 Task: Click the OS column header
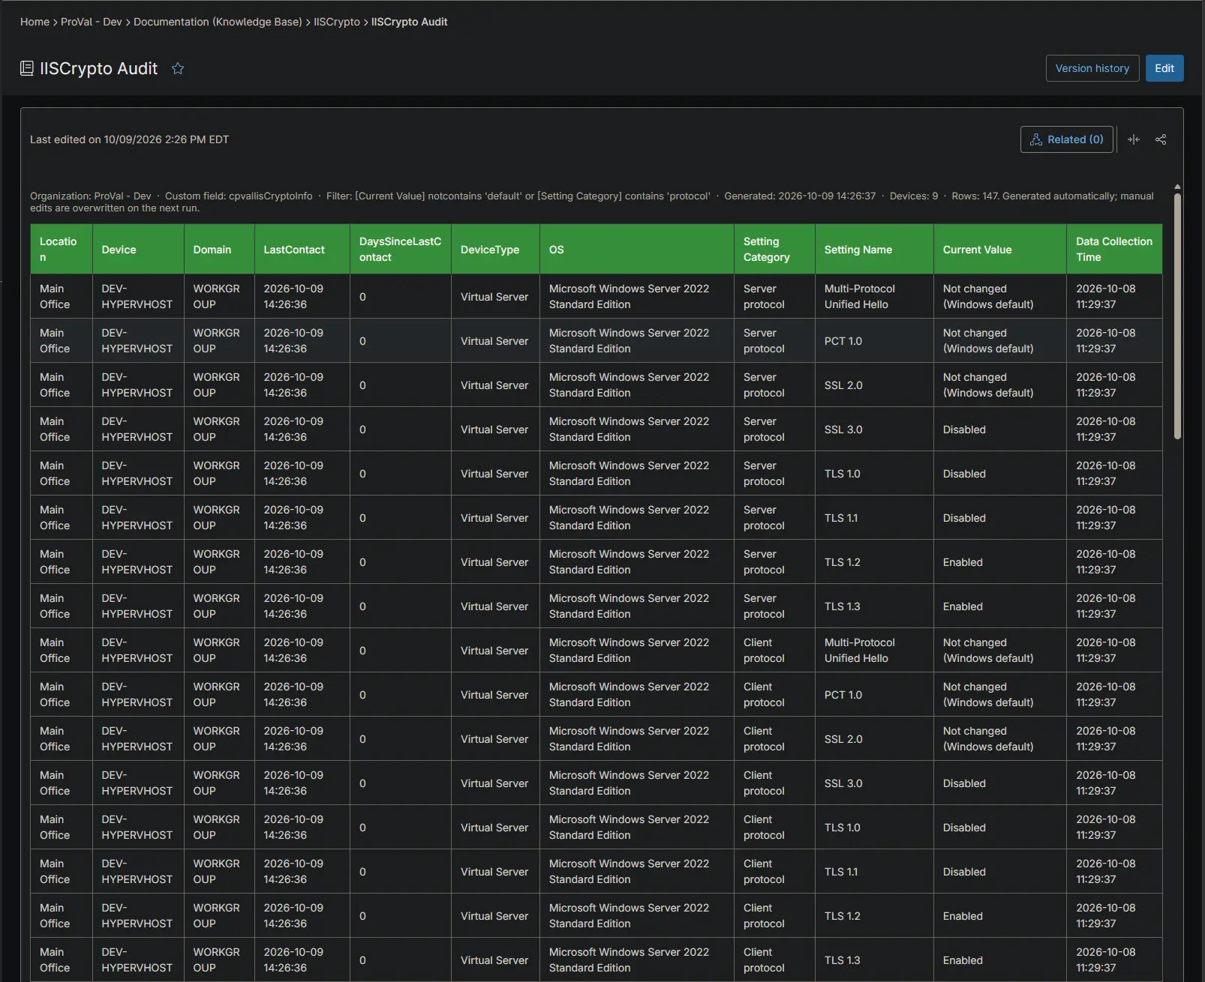click(x=637, y=249)
